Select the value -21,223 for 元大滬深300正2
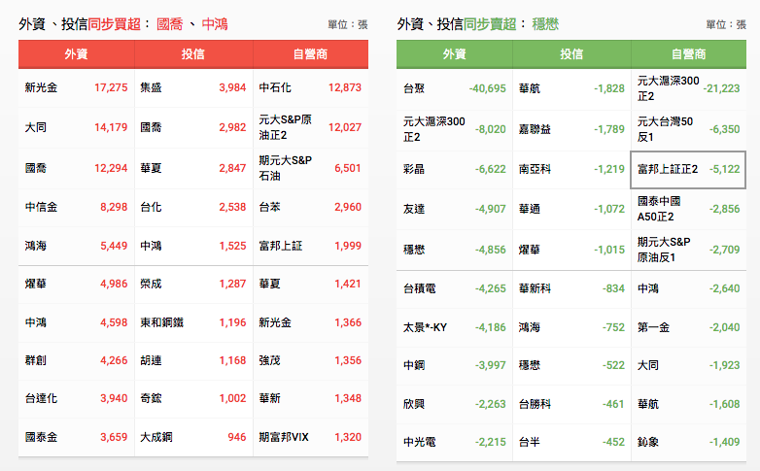 click(x=721, y=88)
